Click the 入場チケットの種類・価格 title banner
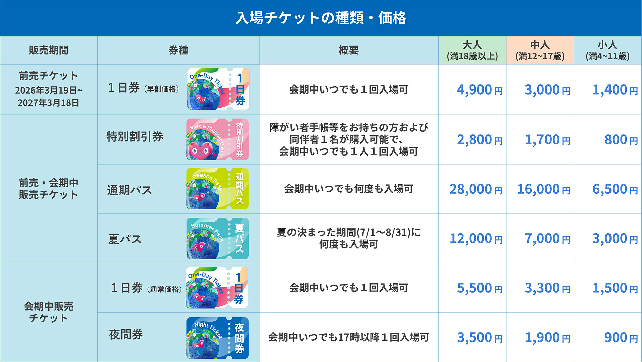642x362 pixels. 321,18
